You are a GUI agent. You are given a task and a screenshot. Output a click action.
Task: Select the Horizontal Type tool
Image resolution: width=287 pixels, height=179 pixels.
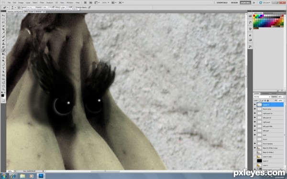(x=3, y=68)
